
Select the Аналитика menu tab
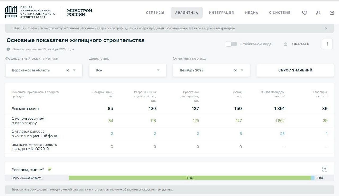pyautogui.click(x=187, y=13)
